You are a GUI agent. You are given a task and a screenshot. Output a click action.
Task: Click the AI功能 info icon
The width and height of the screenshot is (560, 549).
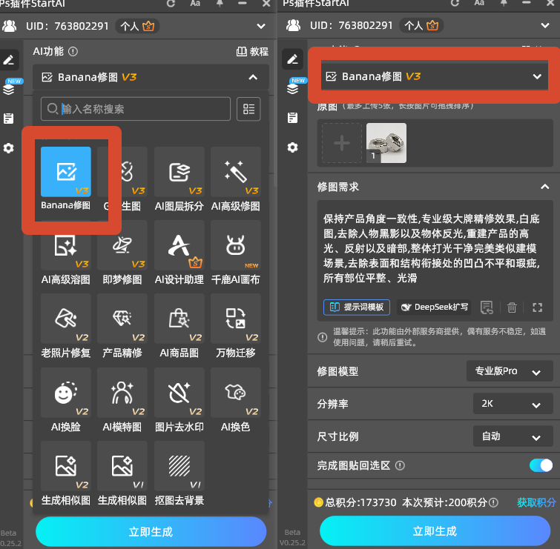(73, 52)
